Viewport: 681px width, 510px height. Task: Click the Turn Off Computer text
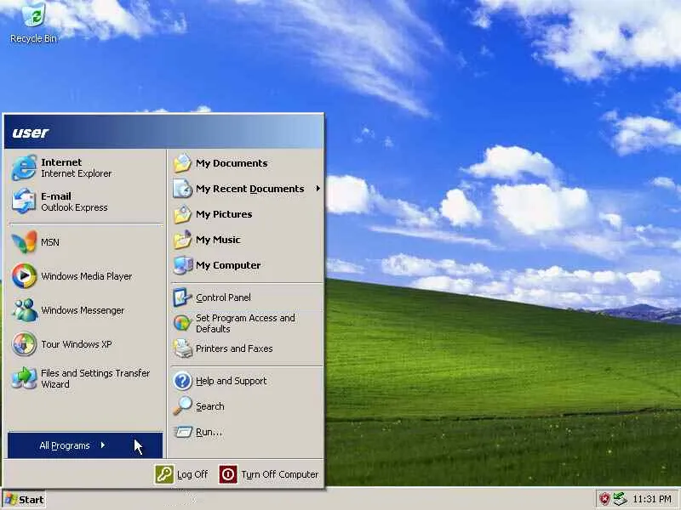tap(280, 474)
